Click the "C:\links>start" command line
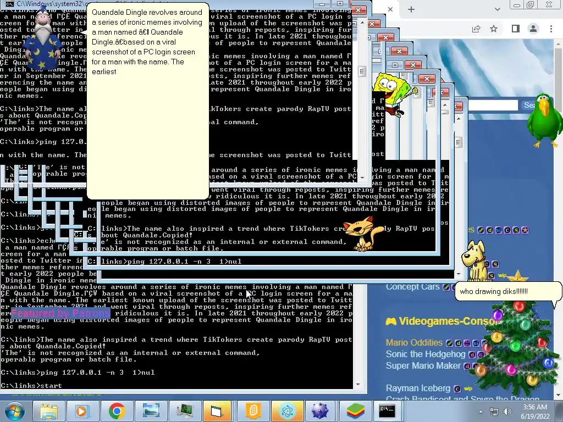 point(31,386)
